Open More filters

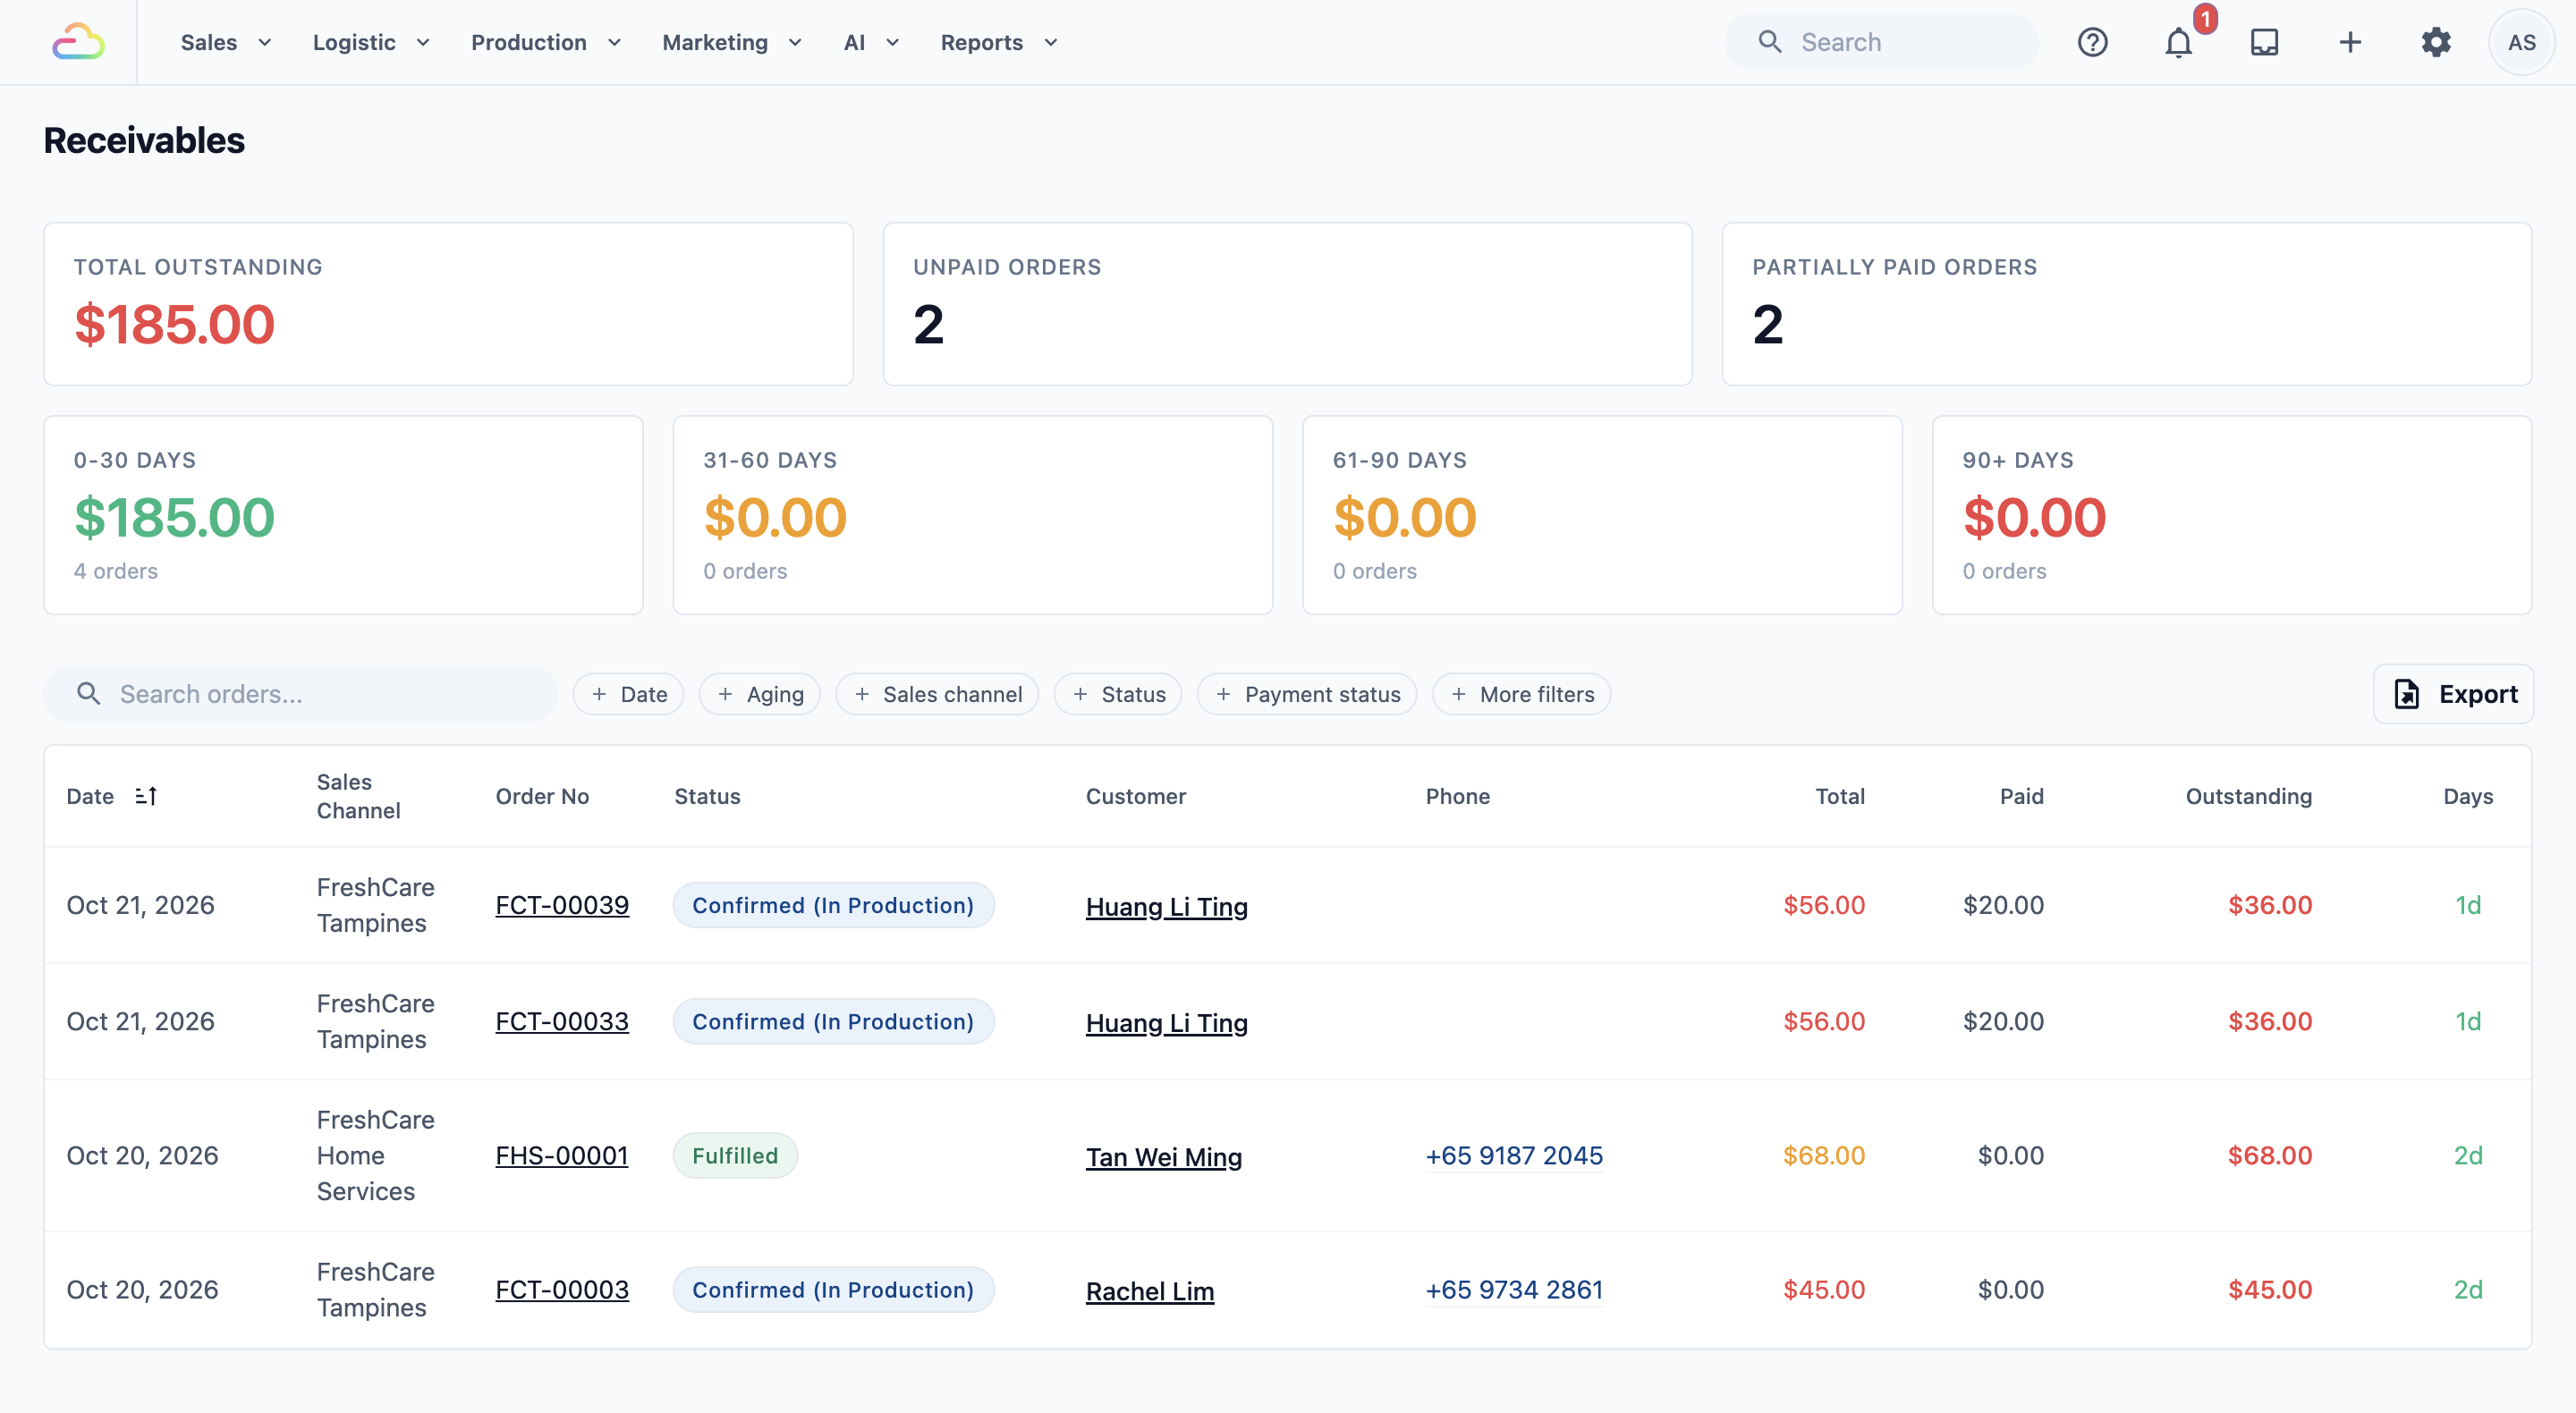[x=1521, y=694]
